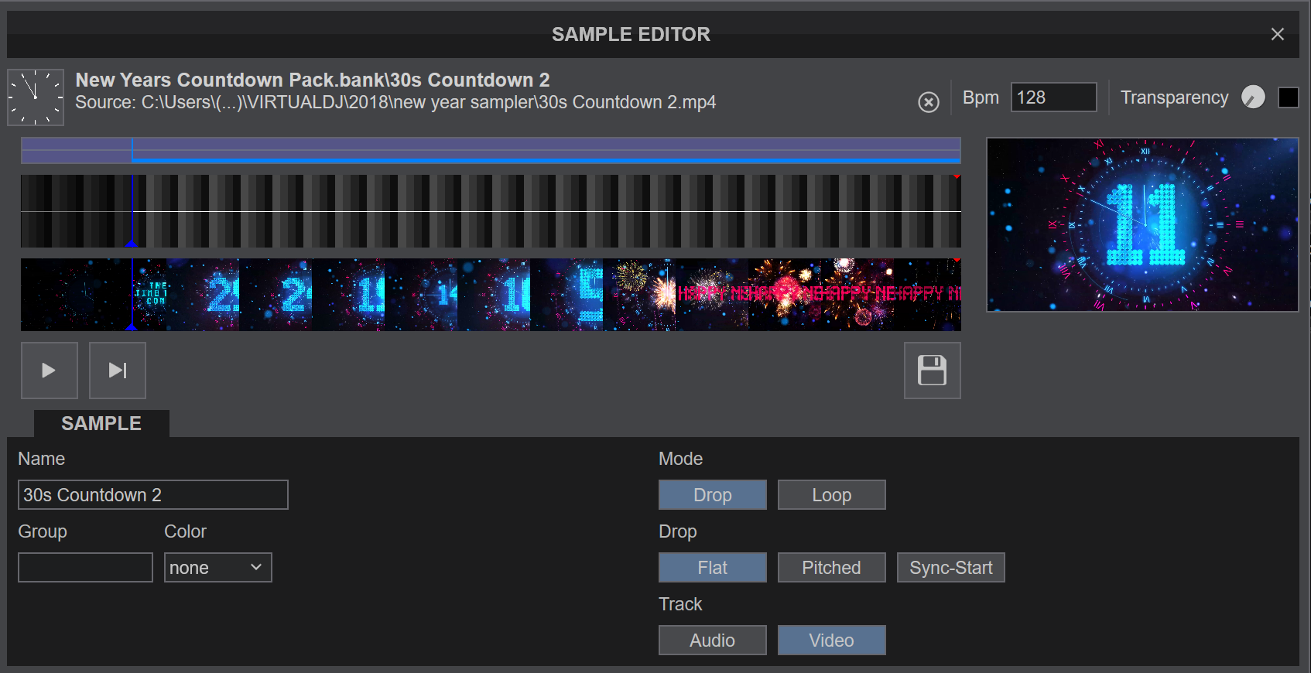The height and width of the screenshot is (673, 1311).
Task: Select Flat drop type
Action: pos(712,568)
